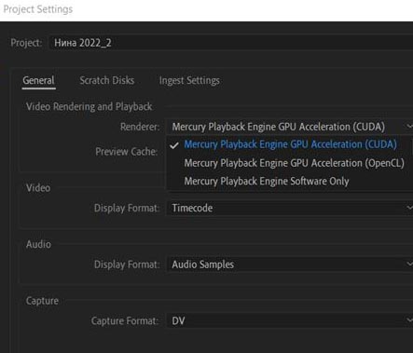Open the Ingest Settings tab

(x=189, y=81)
